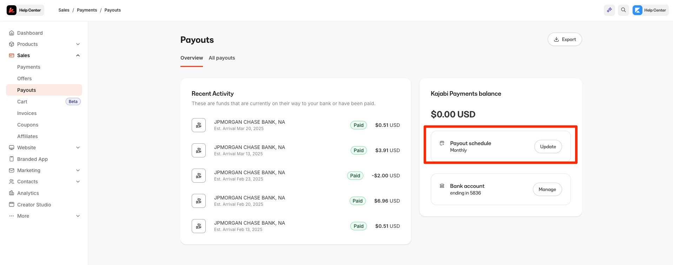
Task: Click the Contacts people icon
Action: pos(12,182)
